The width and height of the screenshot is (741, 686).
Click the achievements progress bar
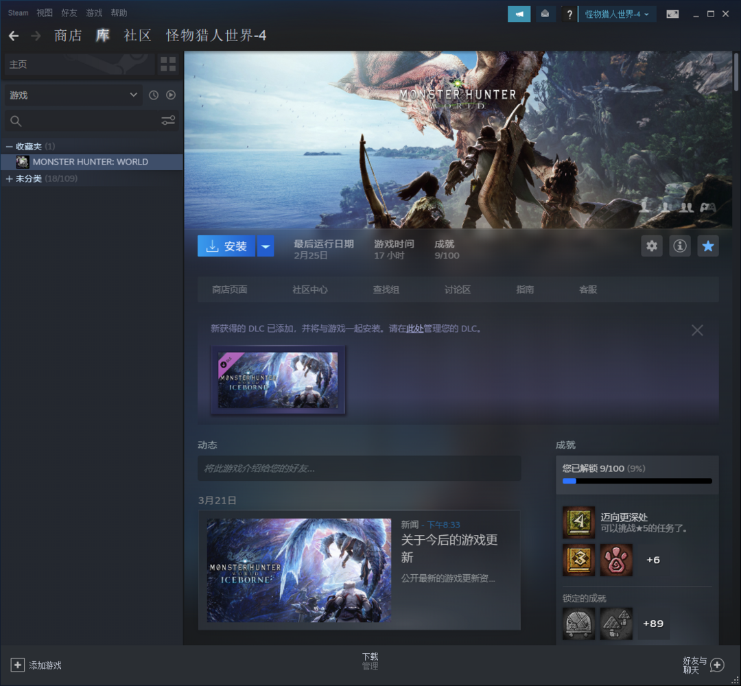(637, 481)
